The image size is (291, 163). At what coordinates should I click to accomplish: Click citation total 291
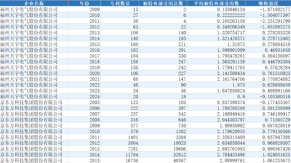pos(163,50)
